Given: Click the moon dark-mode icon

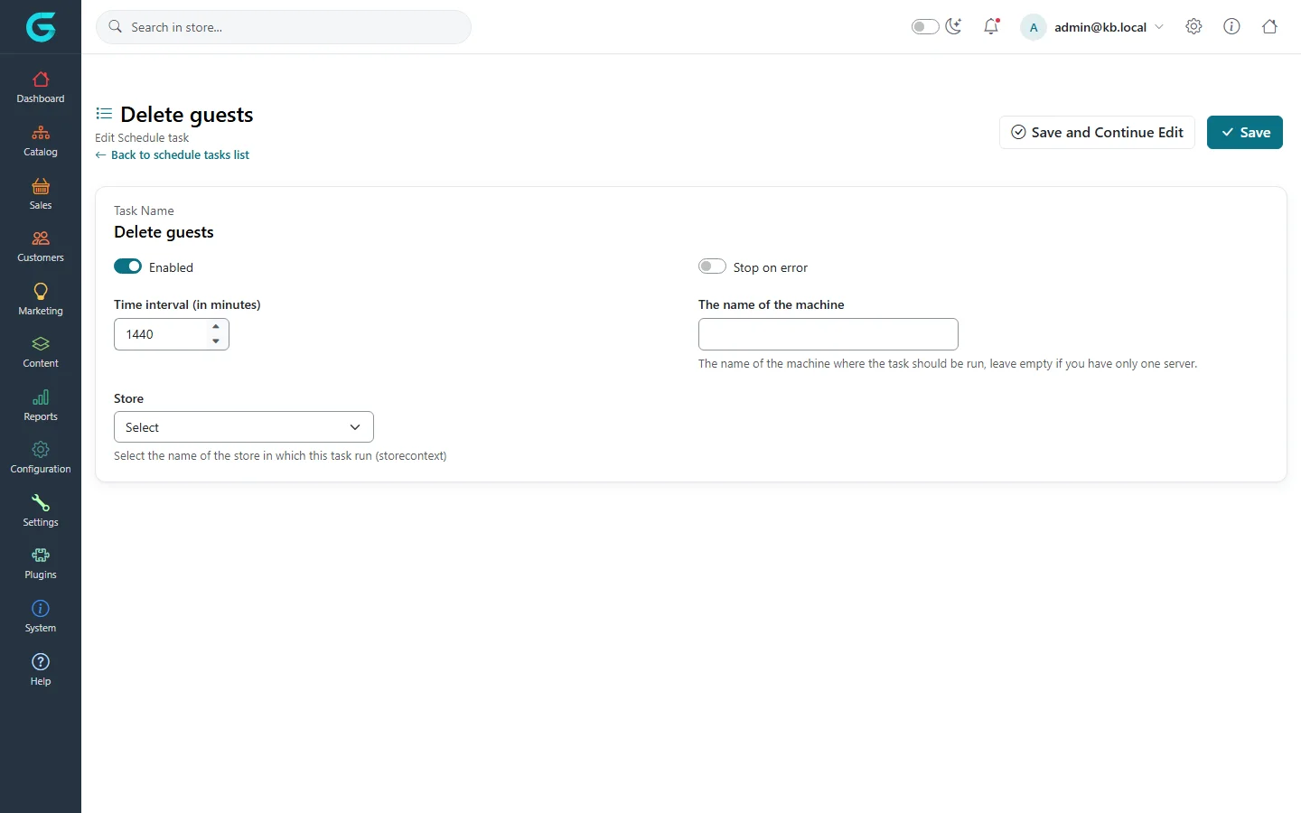Looking at the screenshot, I should click(954, 26).
